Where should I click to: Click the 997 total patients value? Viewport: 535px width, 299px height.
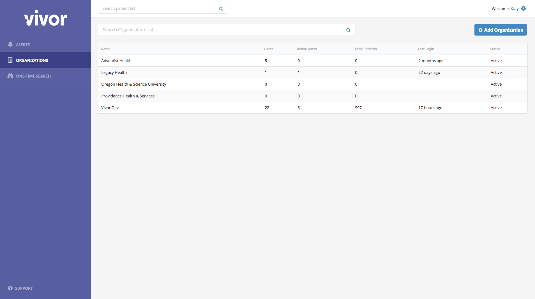pyautogui.click(x=358, y=108)
